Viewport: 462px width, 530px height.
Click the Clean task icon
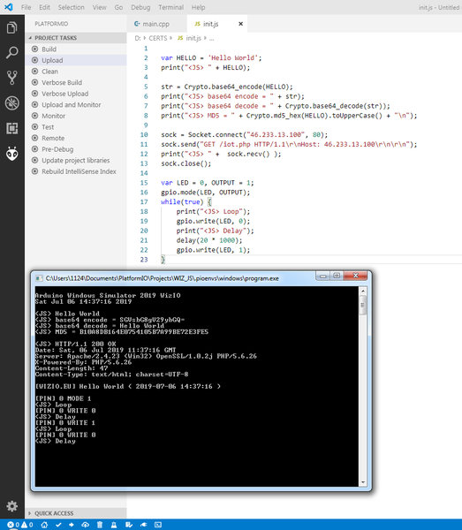coord(34,72)
